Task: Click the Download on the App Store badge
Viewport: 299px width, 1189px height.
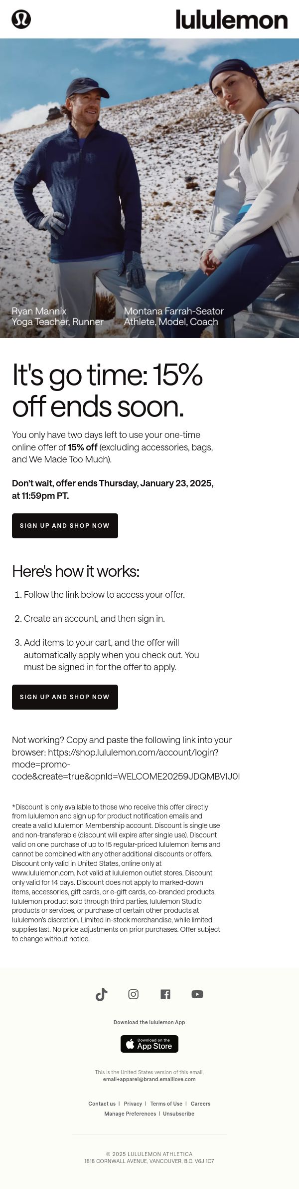Action: (x=149, y=1044)
